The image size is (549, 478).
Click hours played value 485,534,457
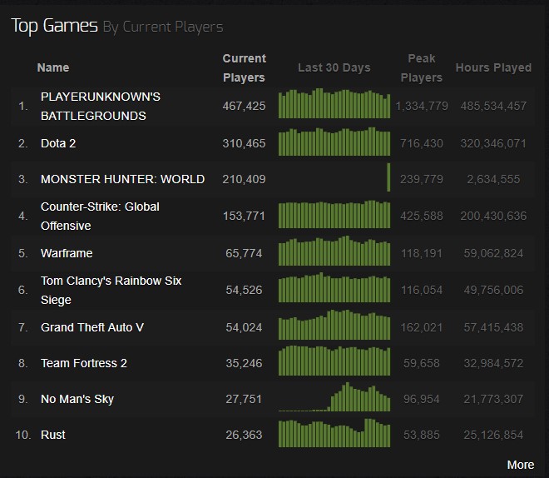click(x=493, y=106)
